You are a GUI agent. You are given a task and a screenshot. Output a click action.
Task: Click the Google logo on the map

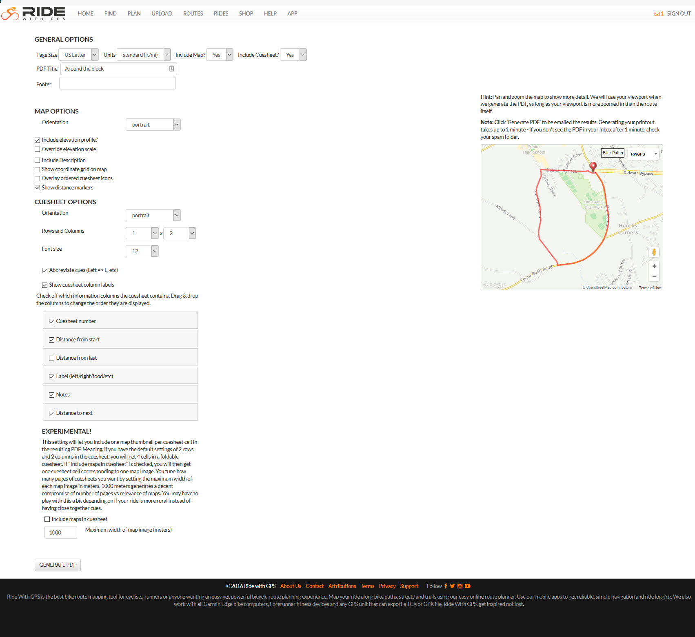[495, 285]
